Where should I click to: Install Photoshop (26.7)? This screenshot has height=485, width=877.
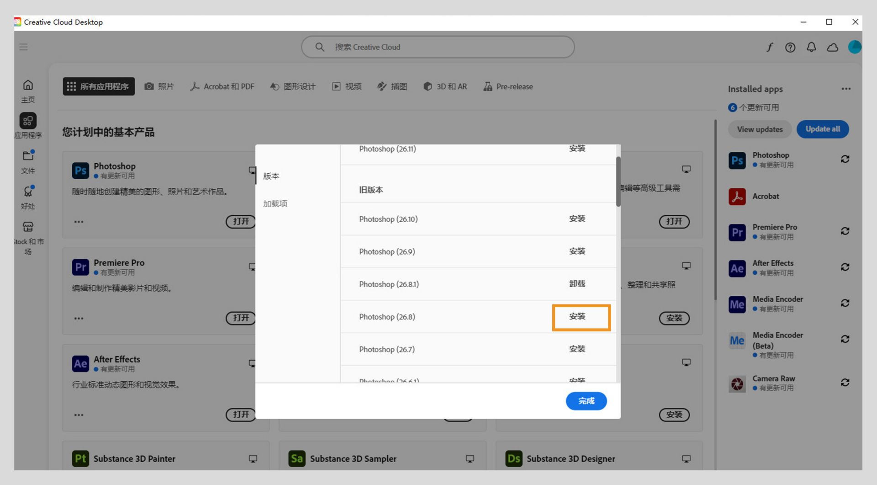coord(577,349)
